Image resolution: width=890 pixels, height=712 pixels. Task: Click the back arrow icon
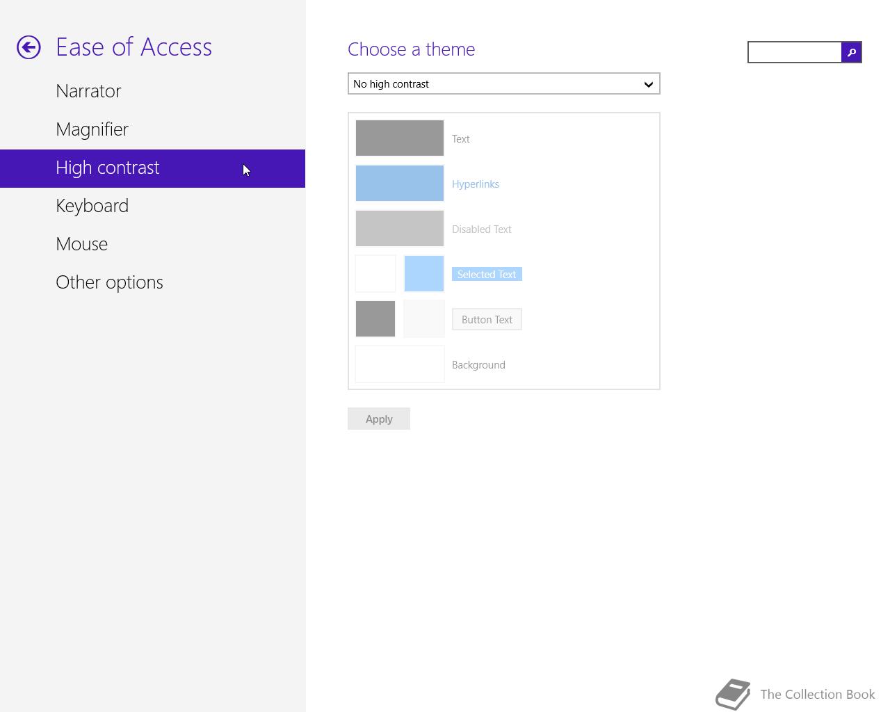(29, 47)
